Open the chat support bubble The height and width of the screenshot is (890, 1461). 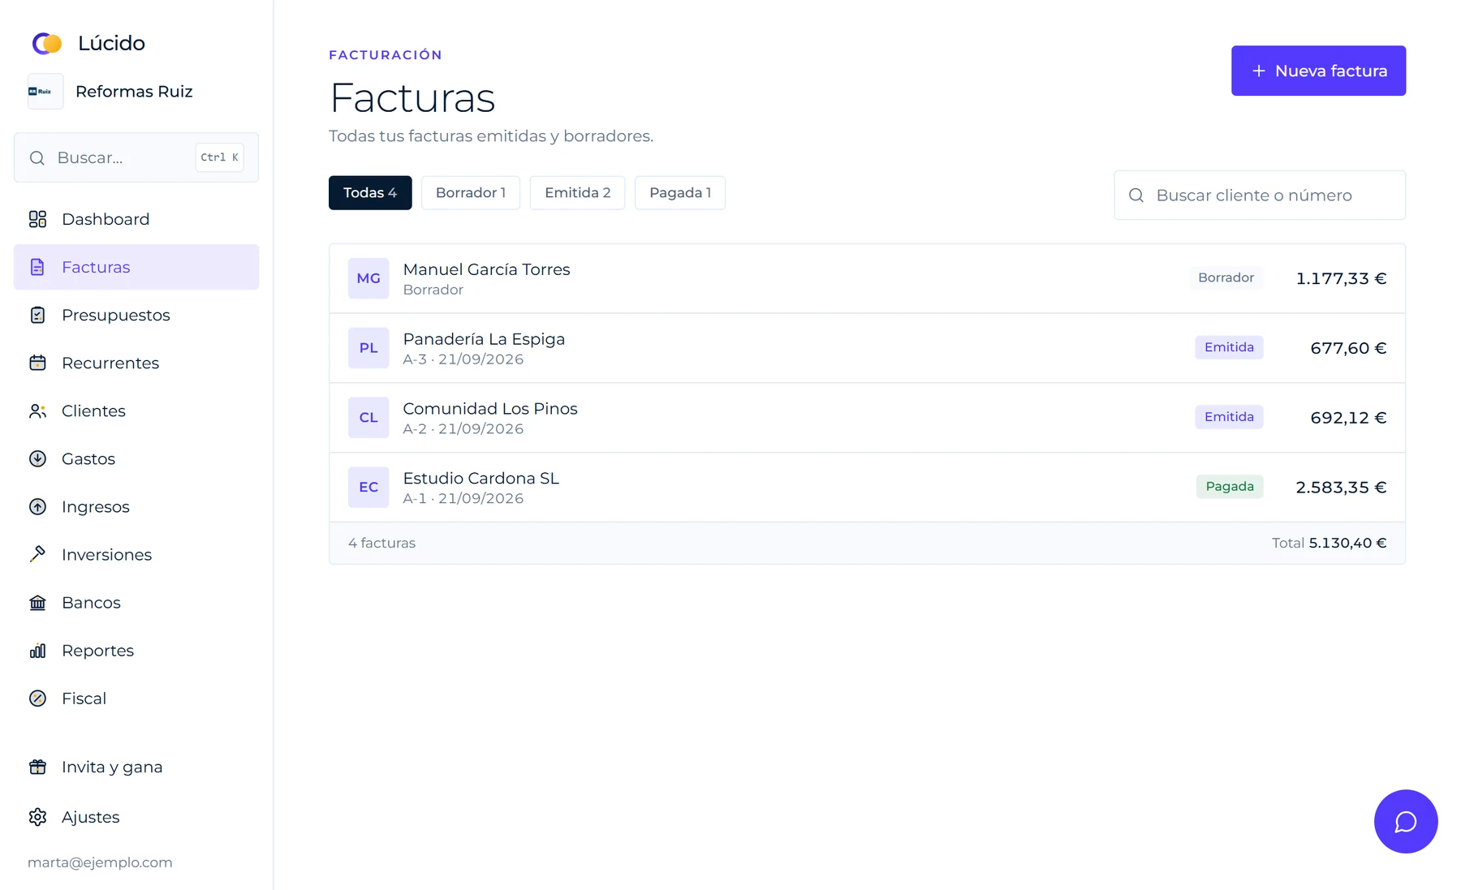1406,821
